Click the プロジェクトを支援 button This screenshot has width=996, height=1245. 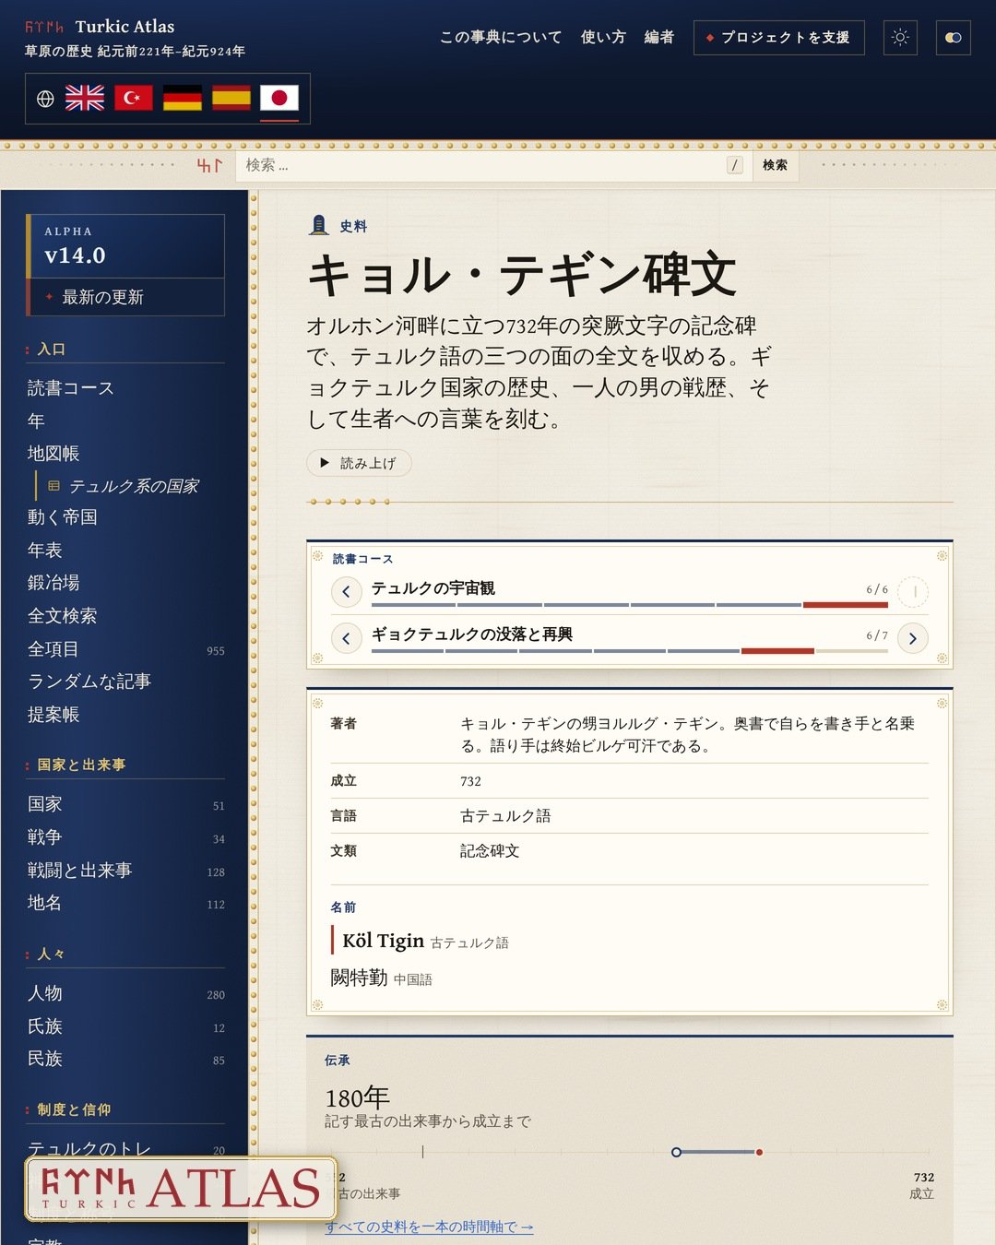coord(779,38)
